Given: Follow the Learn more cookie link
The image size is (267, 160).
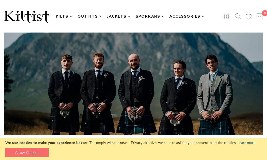Looking at the screenshot, I should (x=246, y=143).
